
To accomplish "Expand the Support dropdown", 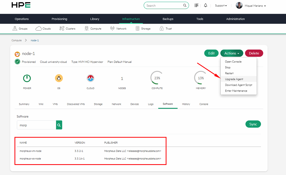I will pos(221,6).
